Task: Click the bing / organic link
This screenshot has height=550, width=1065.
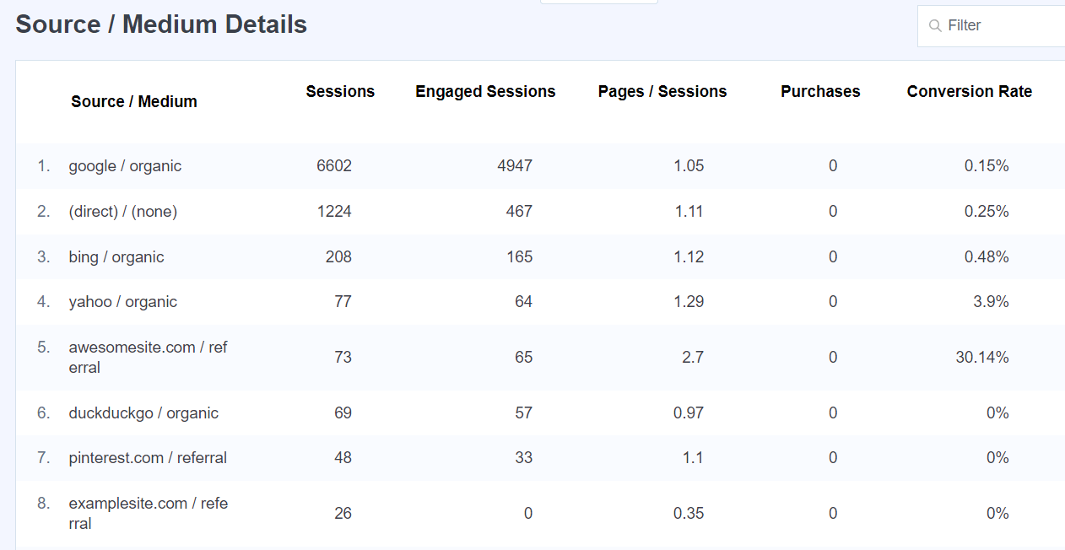Action: [x=116, y=256]
